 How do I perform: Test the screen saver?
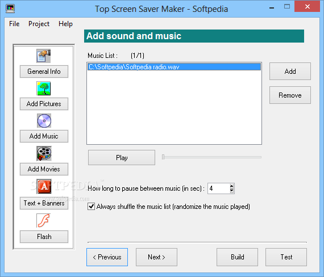click(286, 257)
